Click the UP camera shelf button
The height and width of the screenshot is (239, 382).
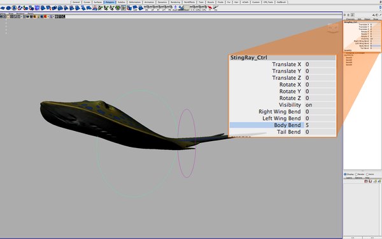153,8
